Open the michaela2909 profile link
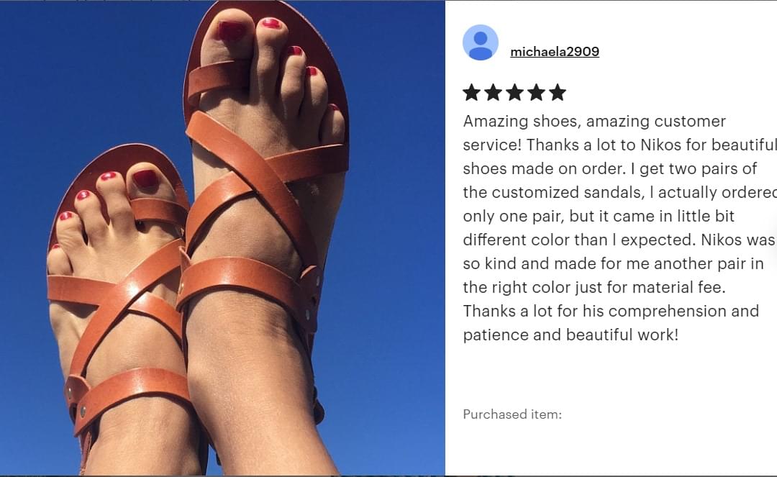The width and height of the screenshot is (777, 477). [x=555, y=52]
